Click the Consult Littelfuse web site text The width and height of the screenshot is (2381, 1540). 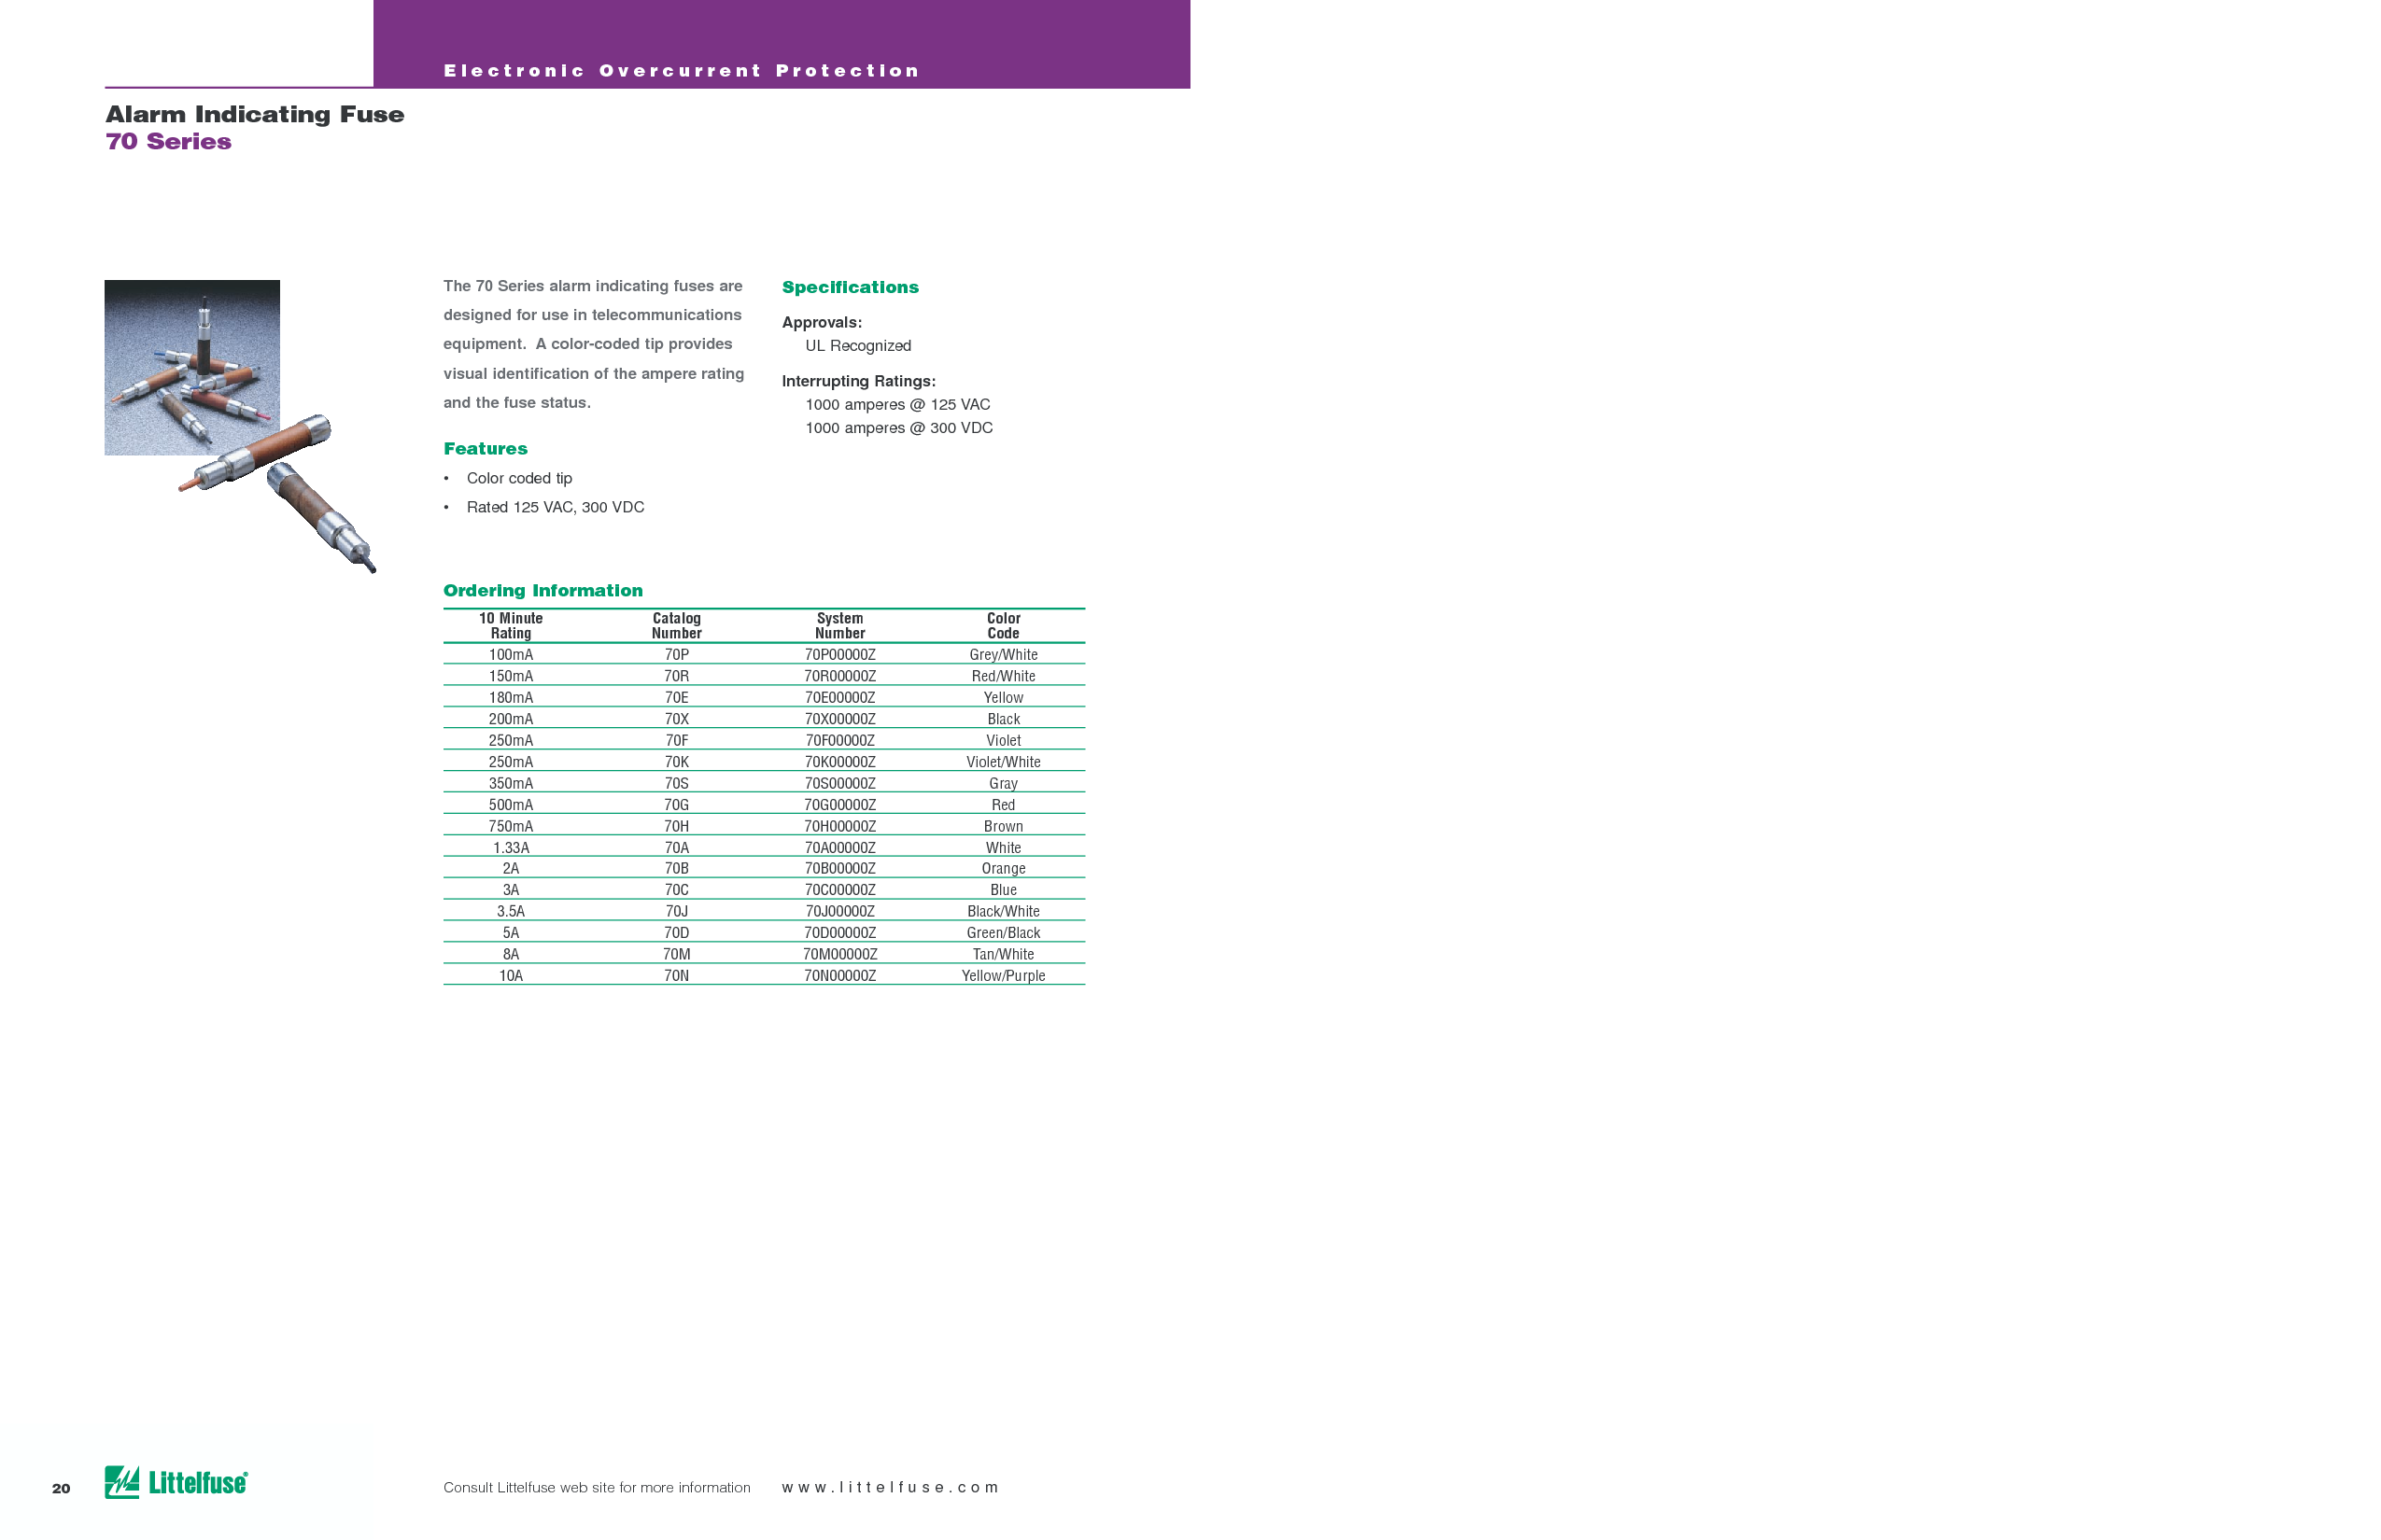point(597,1488)
